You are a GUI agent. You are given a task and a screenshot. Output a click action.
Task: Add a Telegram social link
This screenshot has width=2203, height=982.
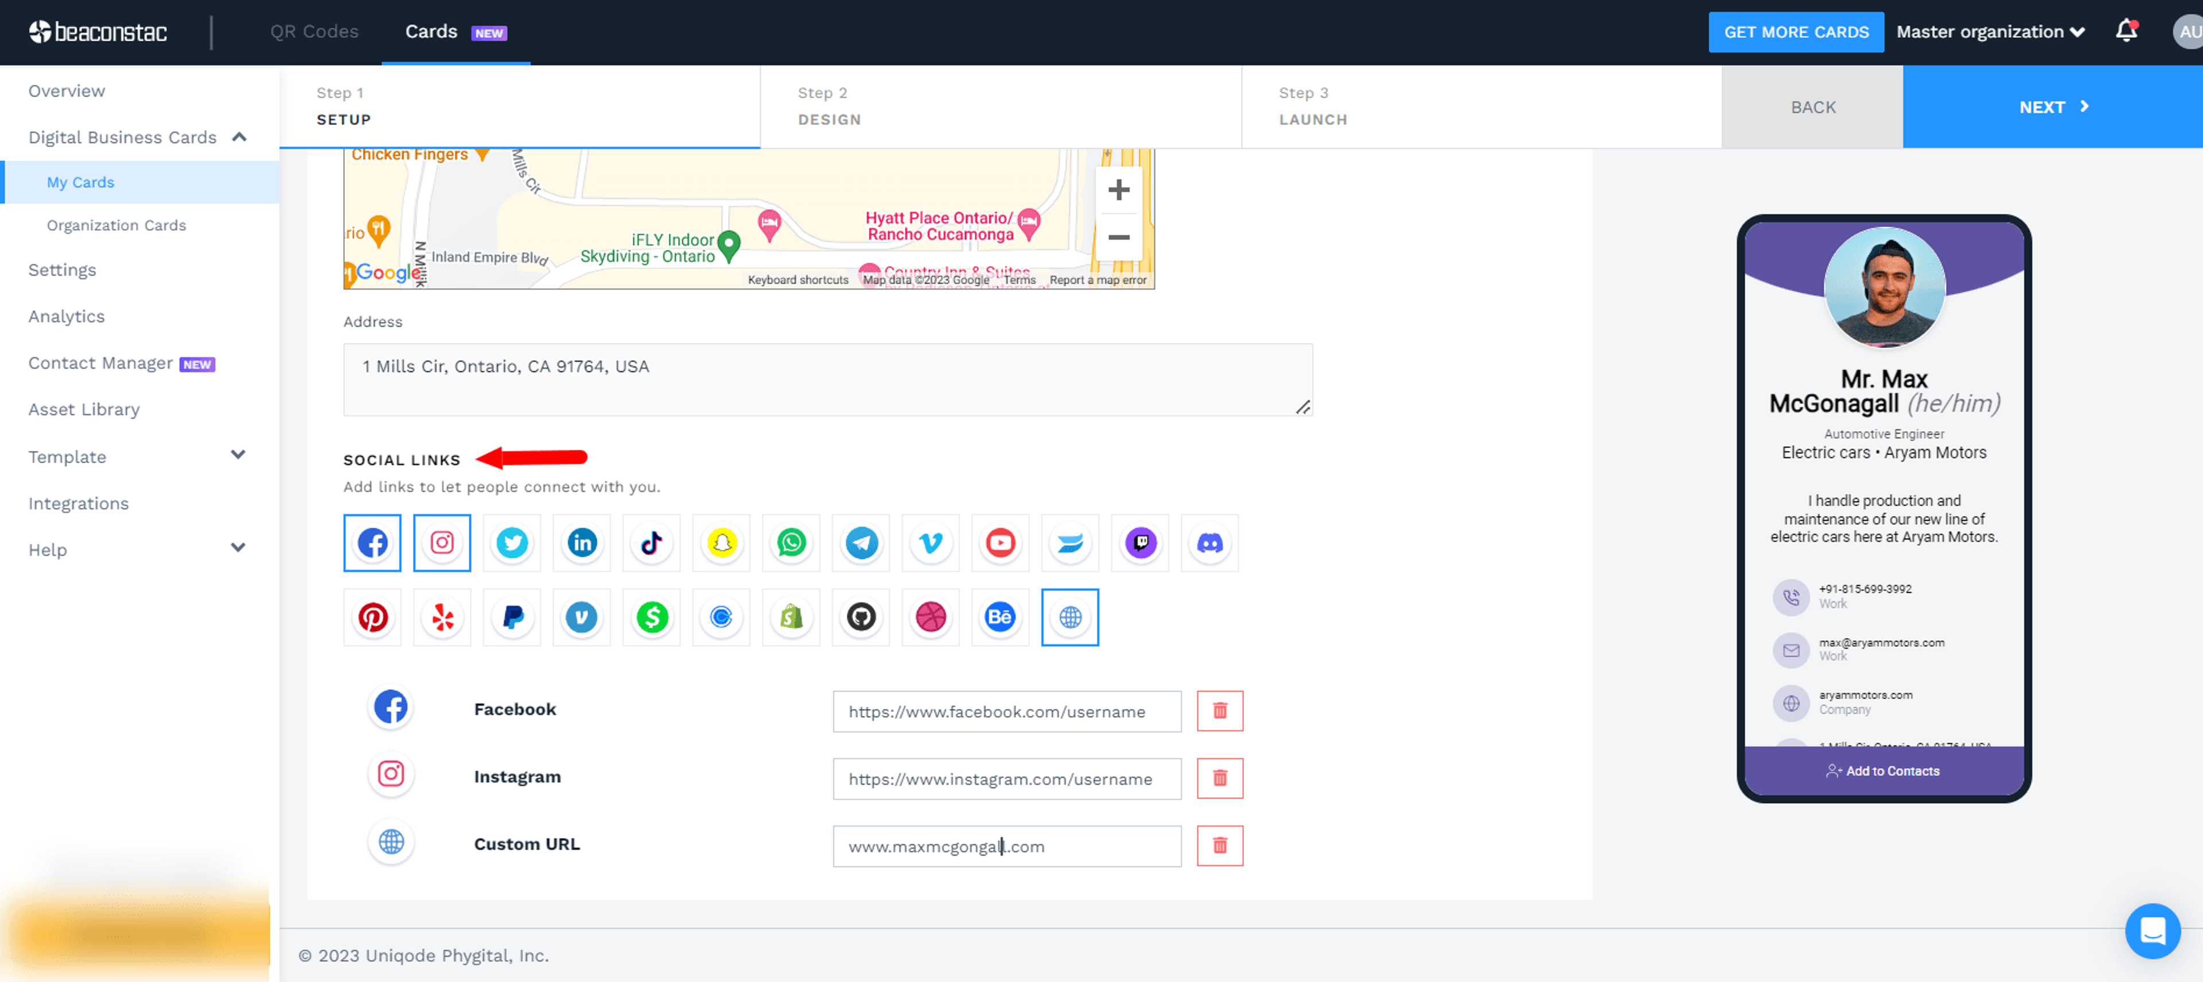pyautogui.click(x=861, y=543)
